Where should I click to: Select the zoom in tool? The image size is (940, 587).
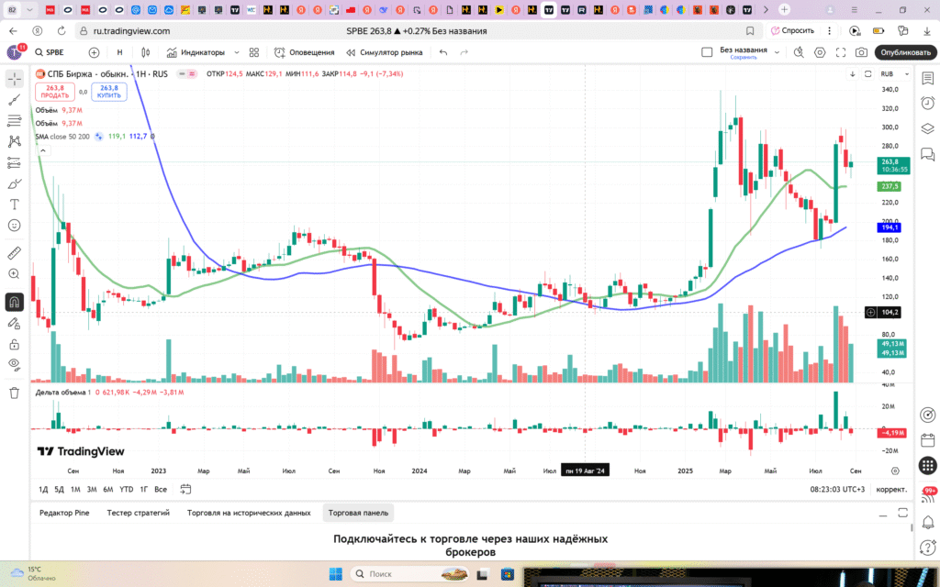pyautogui.click(x=15, y=273)
